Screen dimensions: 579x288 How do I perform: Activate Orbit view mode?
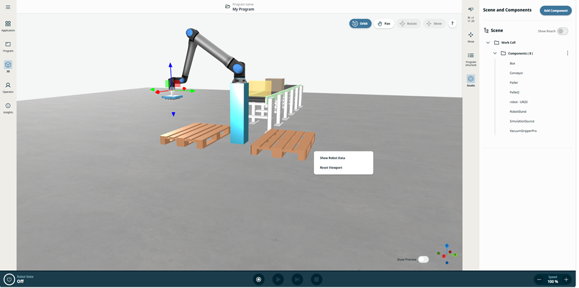360,24
